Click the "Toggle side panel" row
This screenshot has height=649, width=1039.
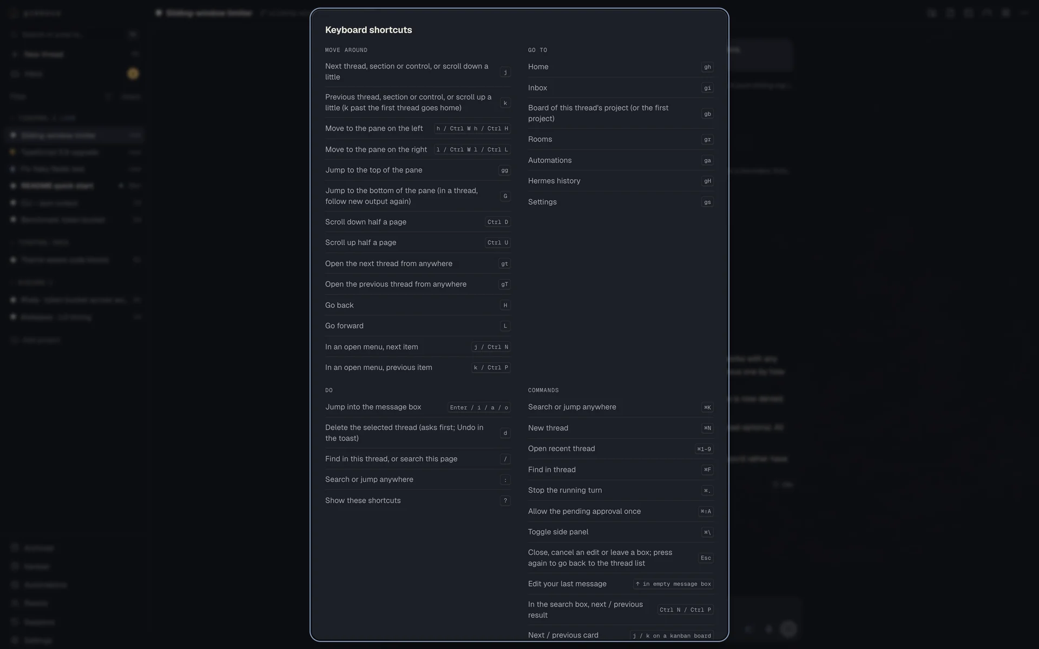click(x=621, y=532)
